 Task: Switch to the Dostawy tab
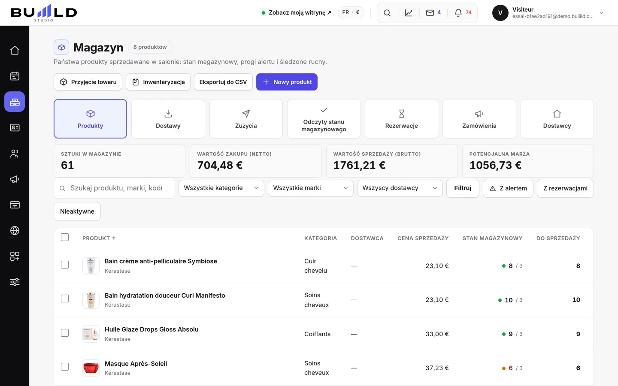pos(168,119)
